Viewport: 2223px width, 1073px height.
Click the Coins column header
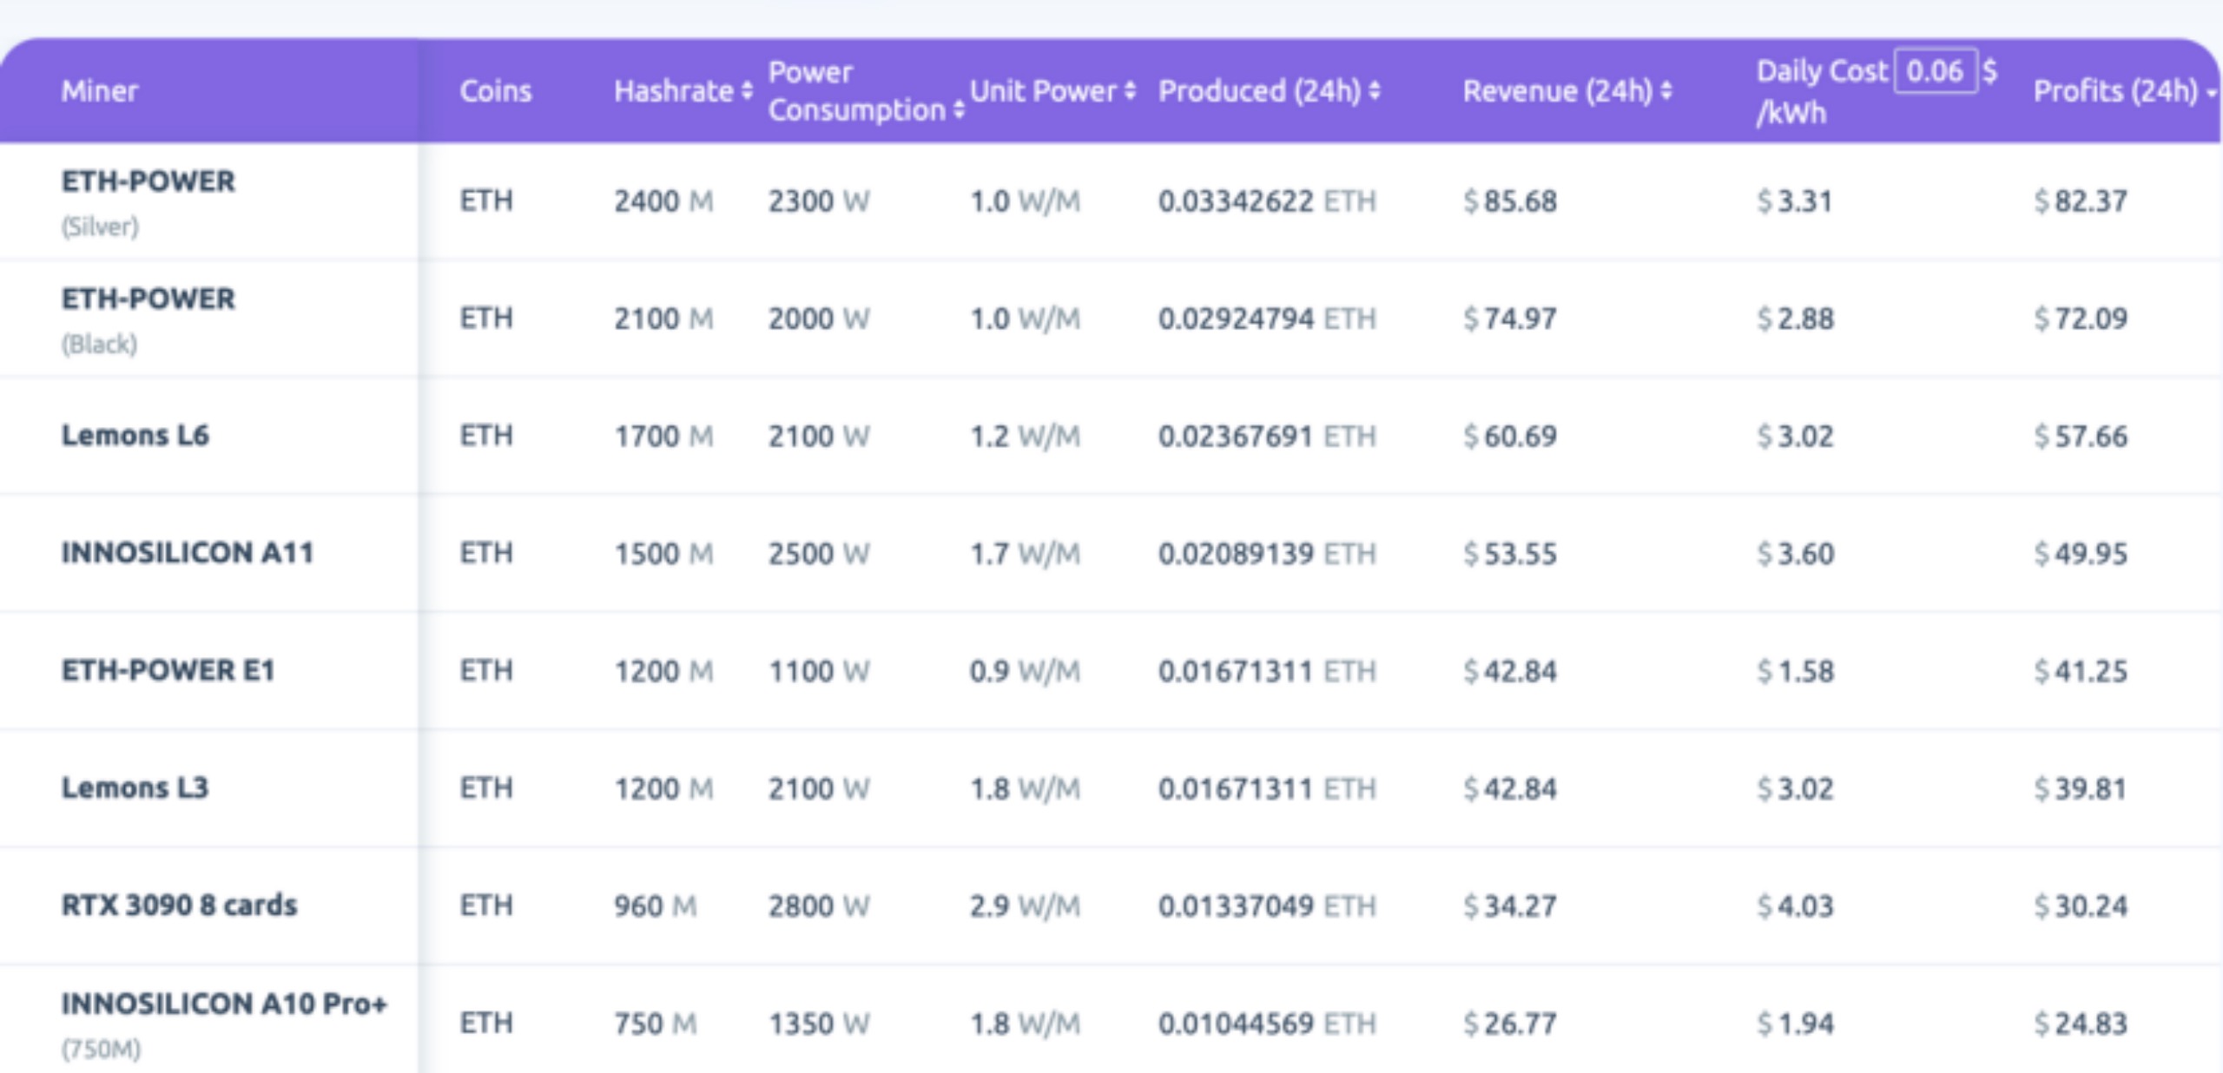coord(495,91)
